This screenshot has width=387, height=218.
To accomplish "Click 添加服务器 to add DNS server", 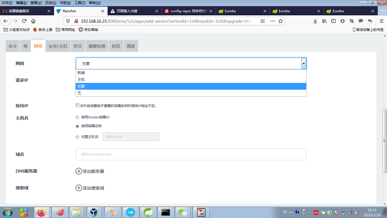I will [x=90, y=171].
